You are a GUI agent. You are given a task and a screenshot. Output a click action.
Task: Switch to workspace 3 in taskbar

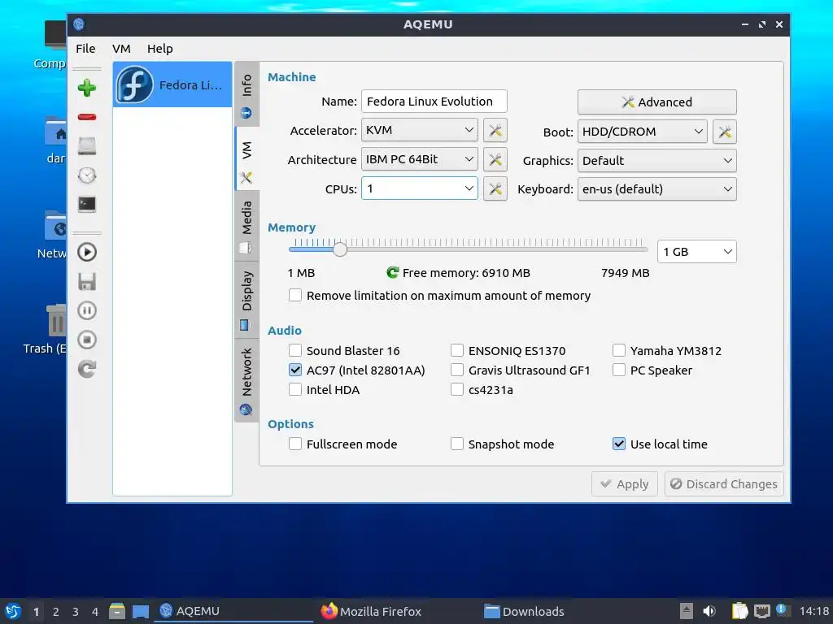click(x=76, y=612)
